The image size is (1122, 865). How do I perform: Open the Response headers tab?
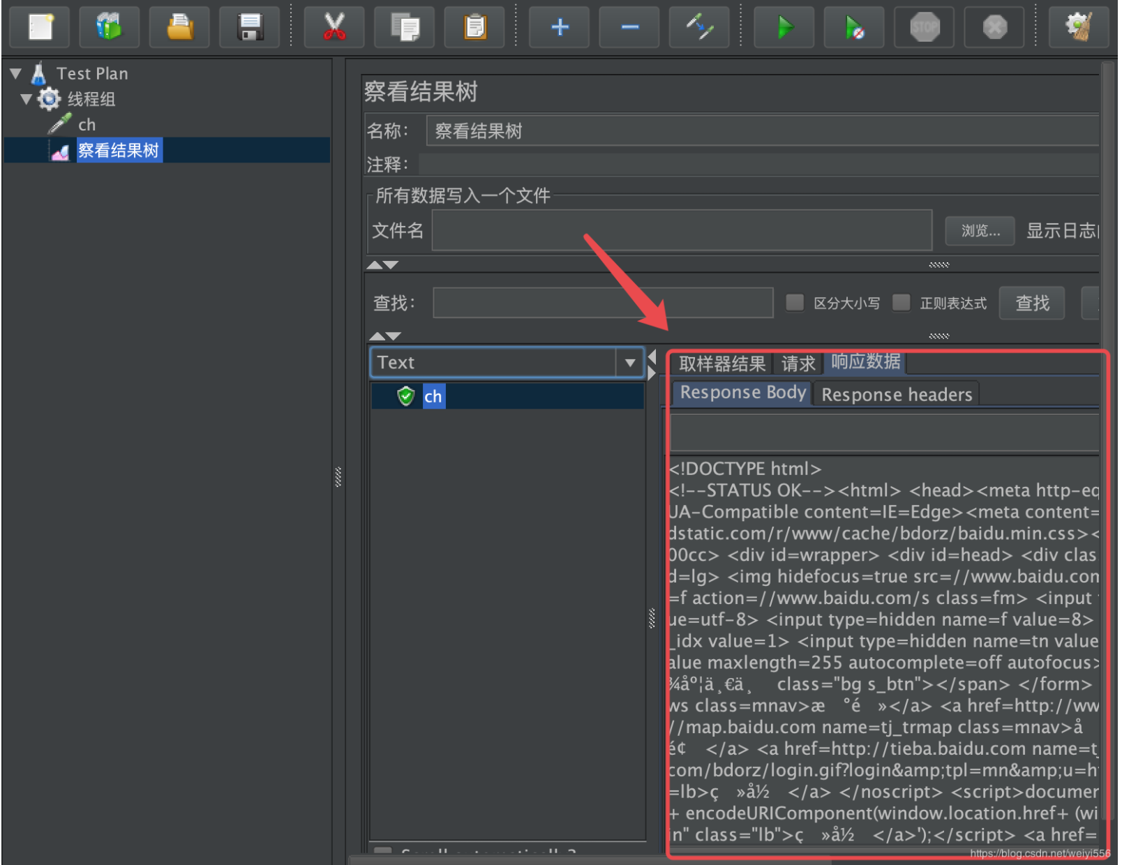(897, 395)
